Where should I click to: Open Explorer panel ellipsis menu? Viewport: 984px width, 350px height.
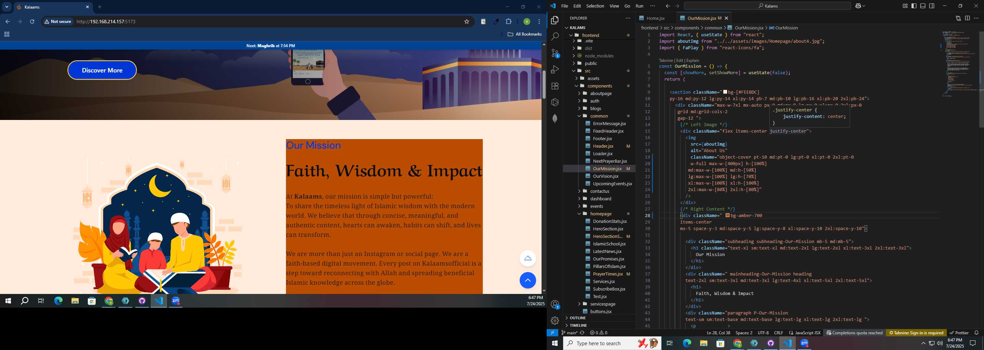pyautogui.click(x=628, y=18)
